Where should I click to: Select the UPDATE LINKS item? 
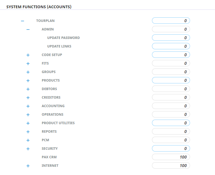click(x=59, y=47)
